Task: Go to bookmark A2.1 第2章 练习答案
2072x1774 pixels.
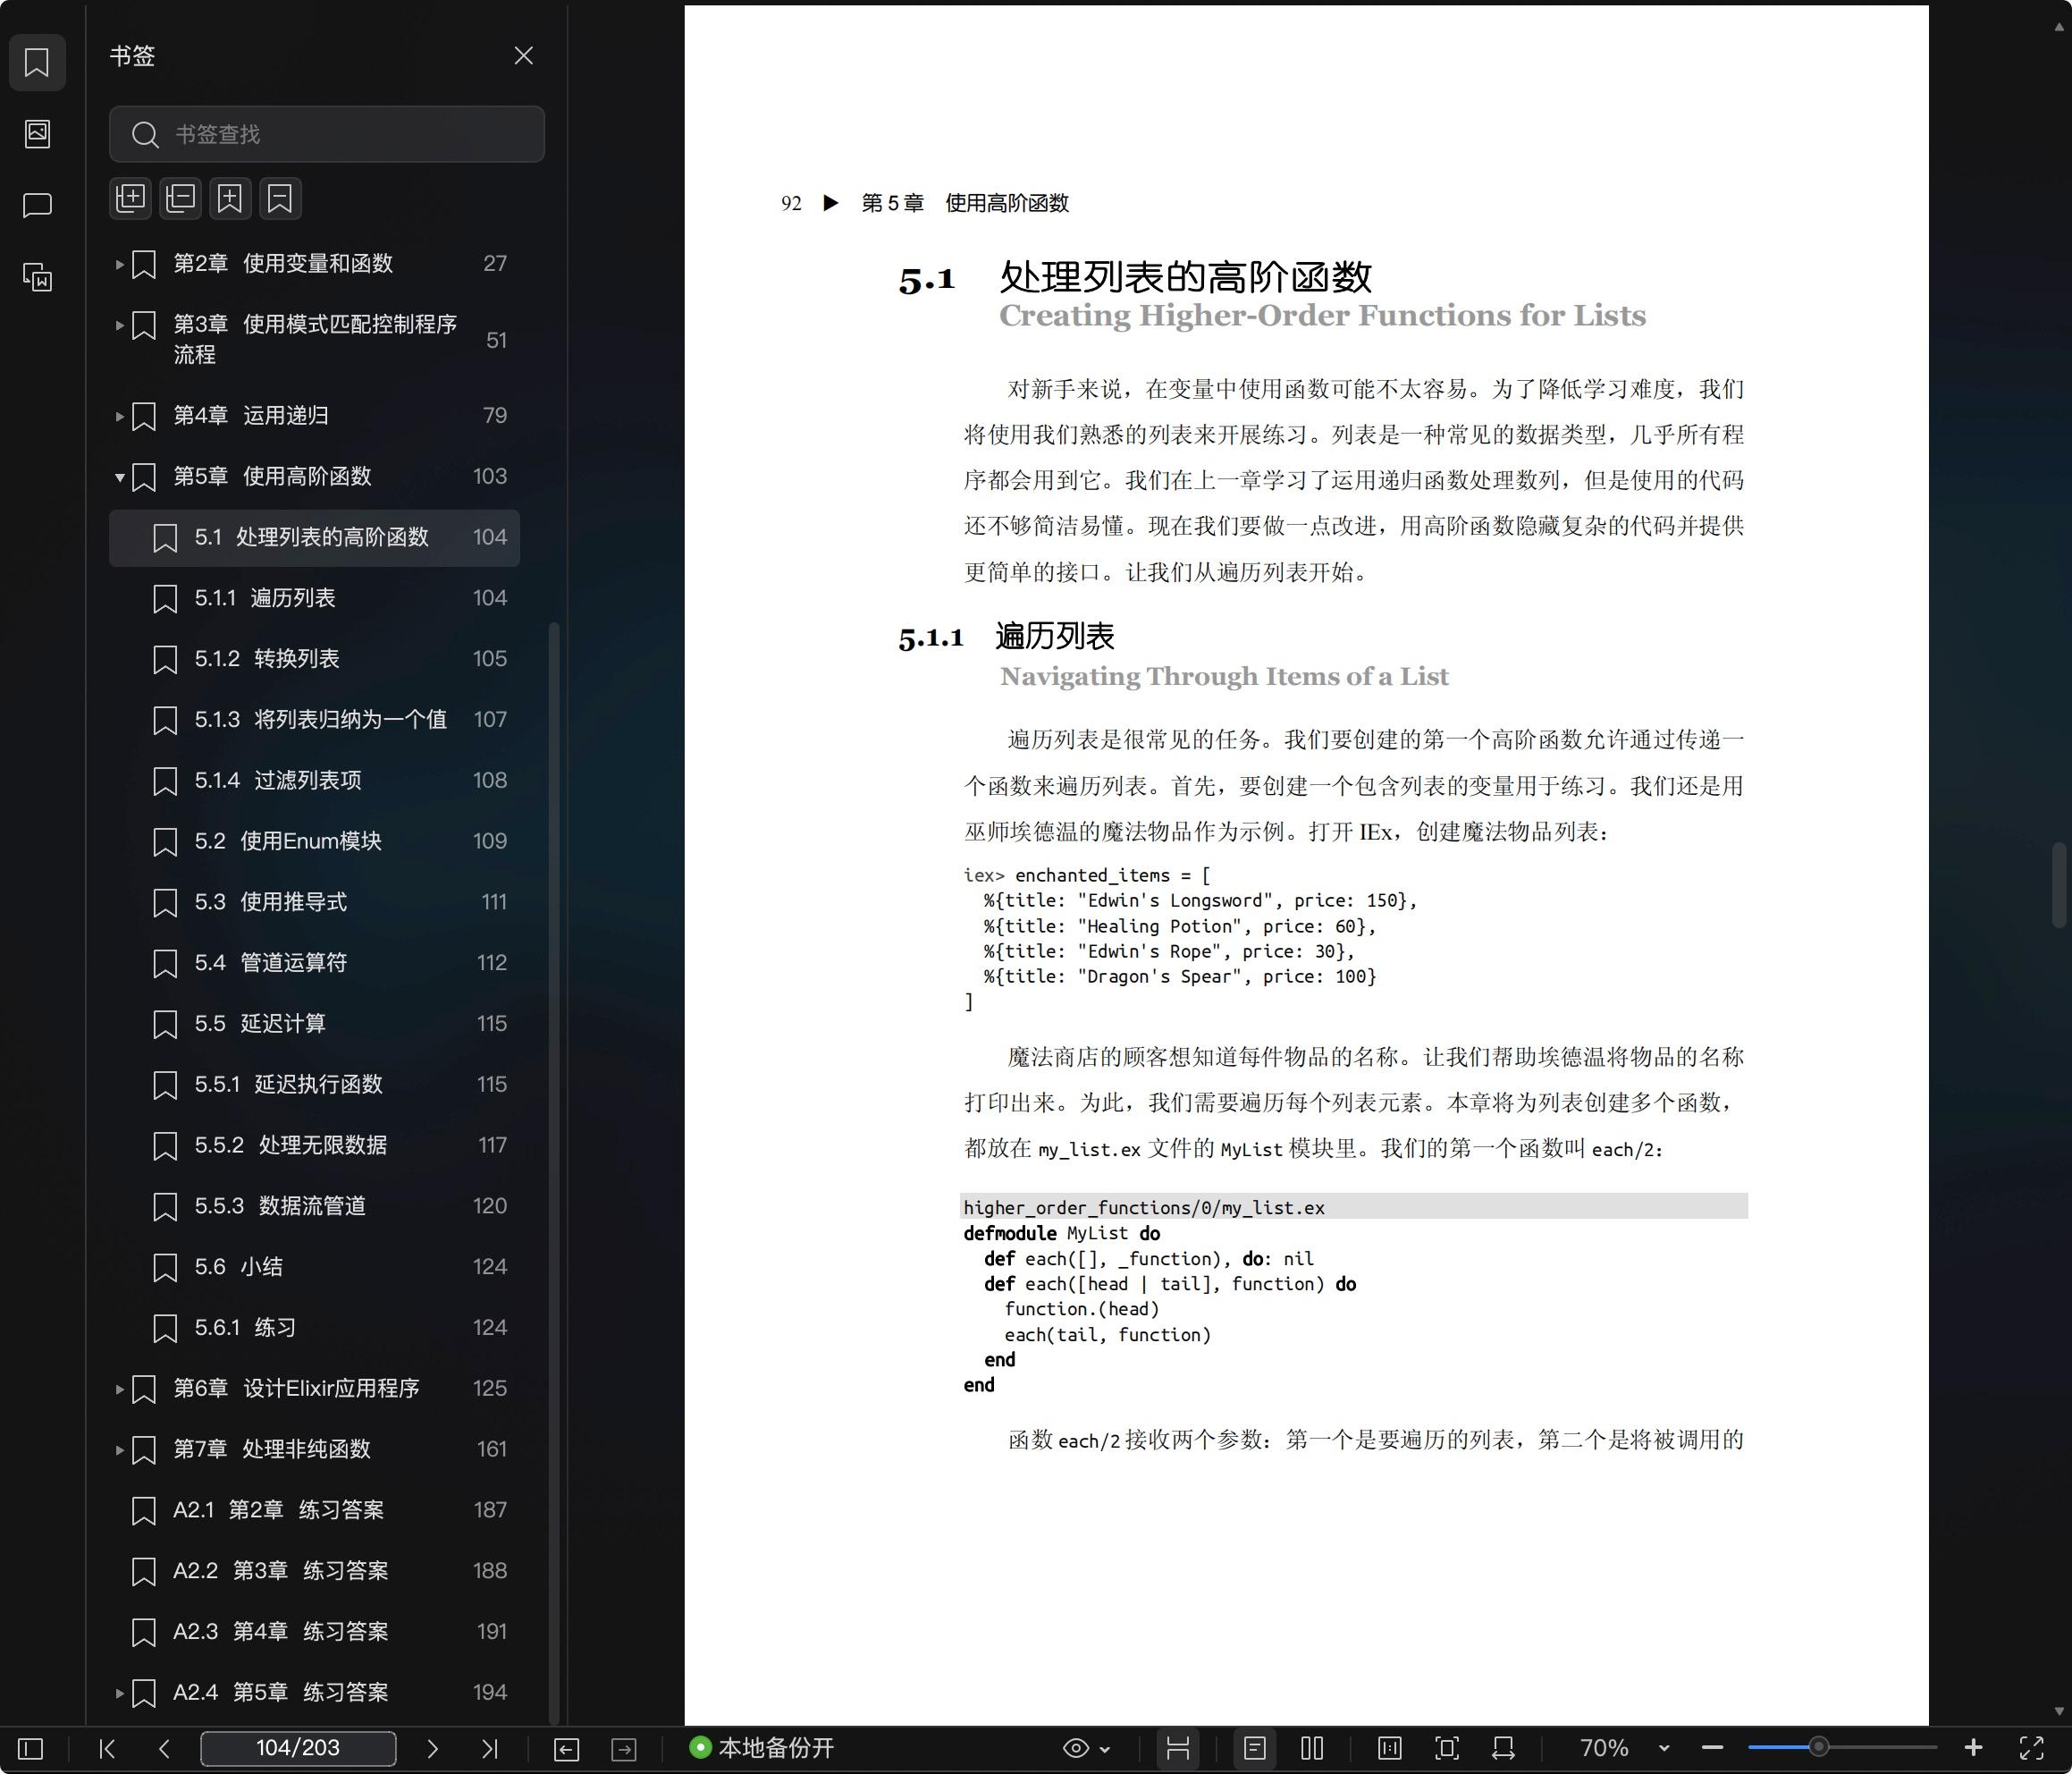Action: 314,1510
